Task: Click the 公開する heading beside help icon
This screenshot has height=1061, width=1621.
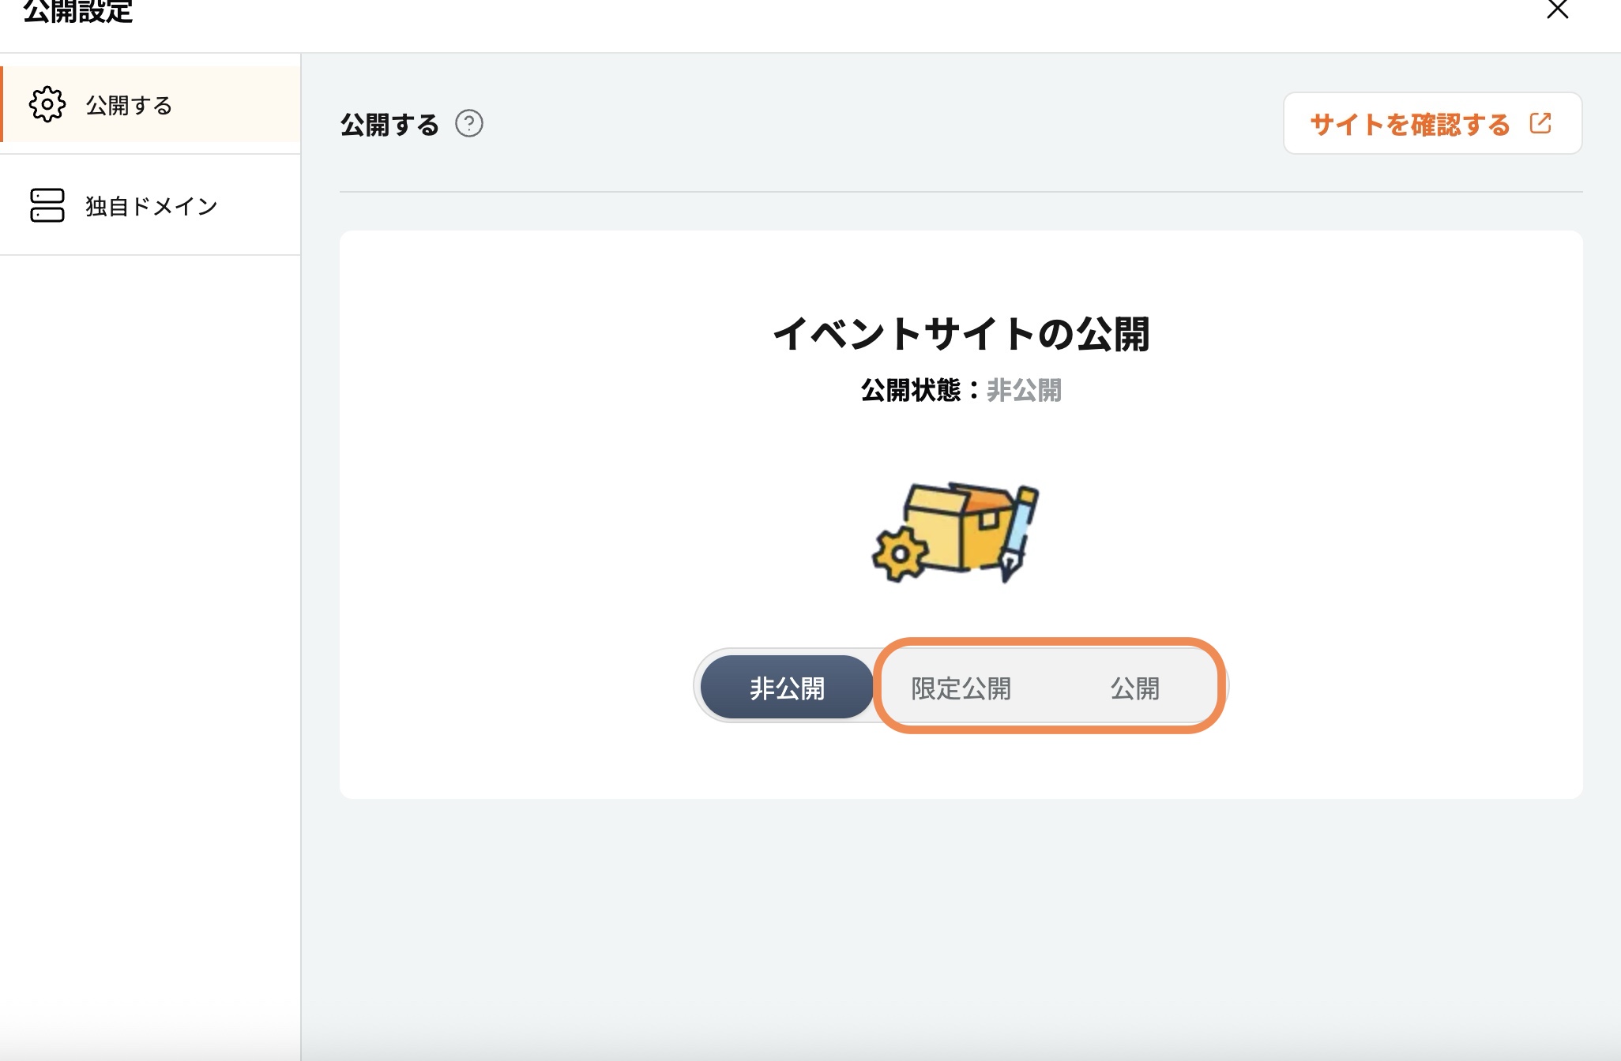Action: pyautogui.click(x=389, y=125)
